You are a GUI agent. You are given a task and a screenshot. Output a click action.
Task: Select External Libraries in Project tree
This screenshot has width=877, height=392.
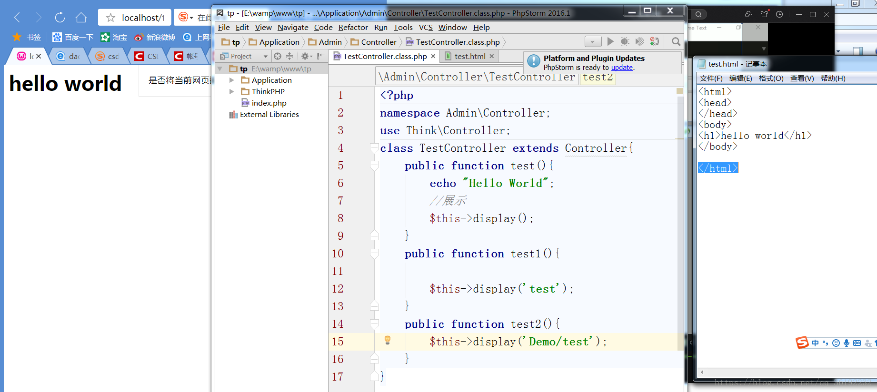(269, 115)
